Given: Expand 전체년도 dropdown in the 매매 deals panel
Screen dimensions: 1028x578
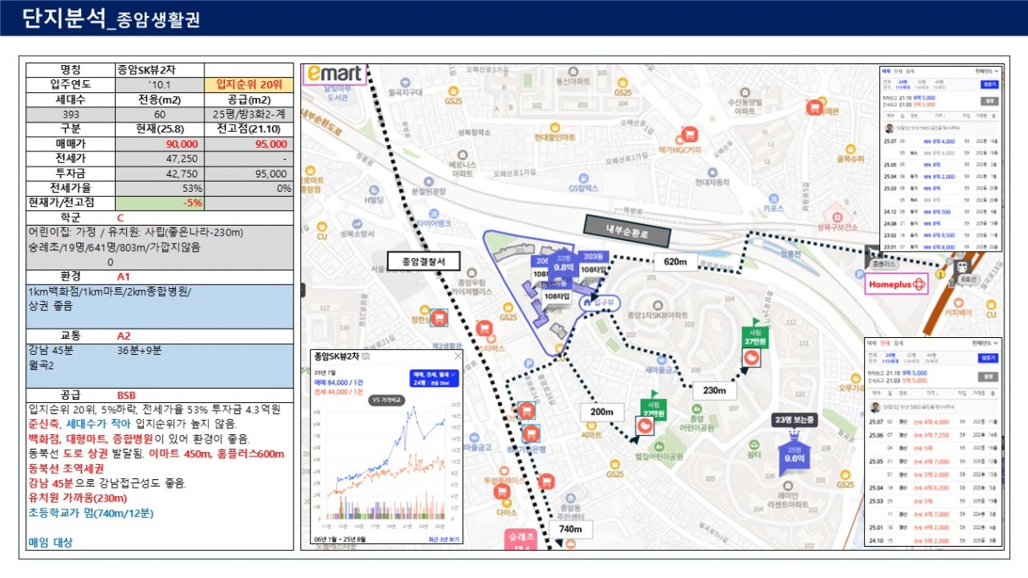Looking at the screenshot, I should coord(987,71).
